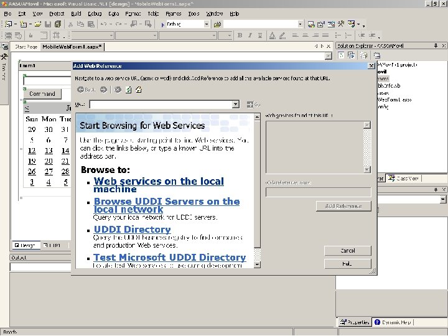Open the Build menu
448x336 pixels.
click(x=76, y=14)
